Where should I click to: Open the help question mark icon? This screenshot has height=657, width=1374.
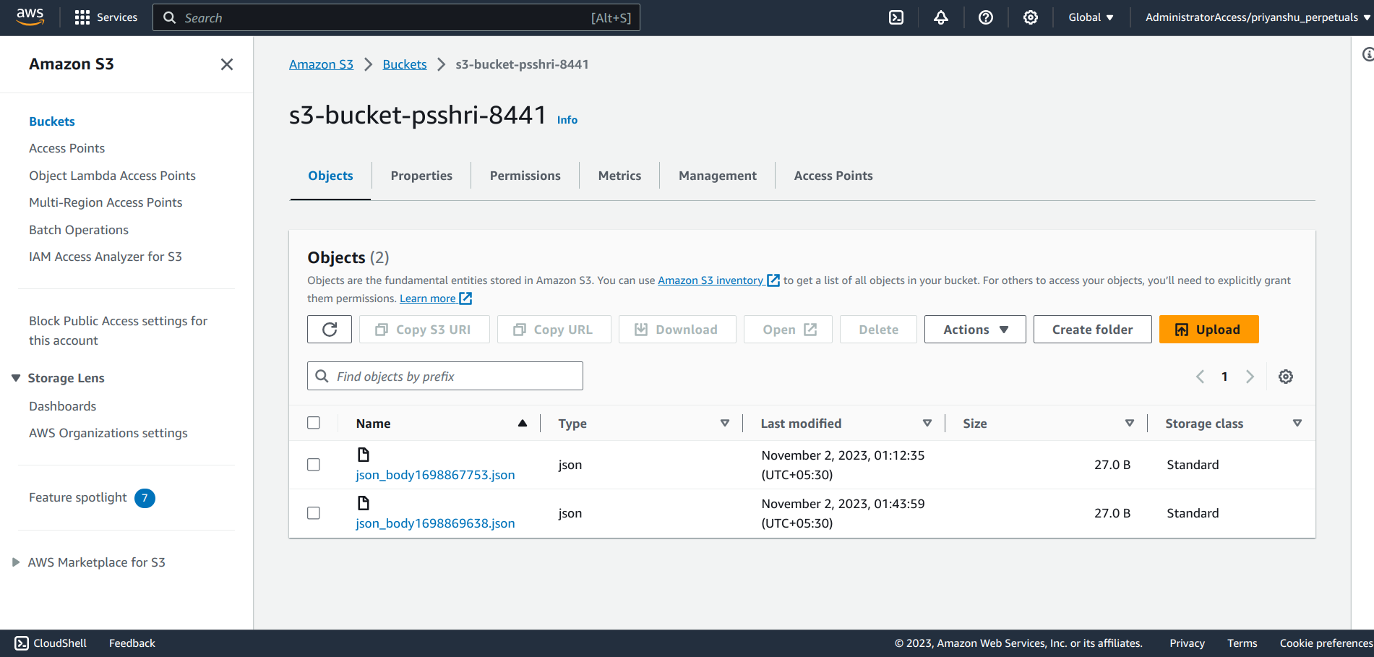coord(986,17)
